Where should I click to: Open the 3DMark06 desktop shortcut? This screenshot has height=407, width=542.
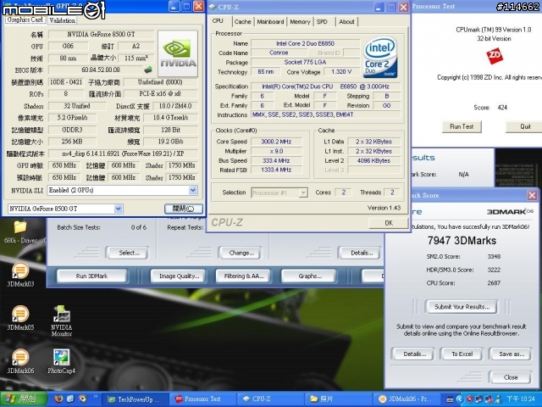tap(20, 361)
